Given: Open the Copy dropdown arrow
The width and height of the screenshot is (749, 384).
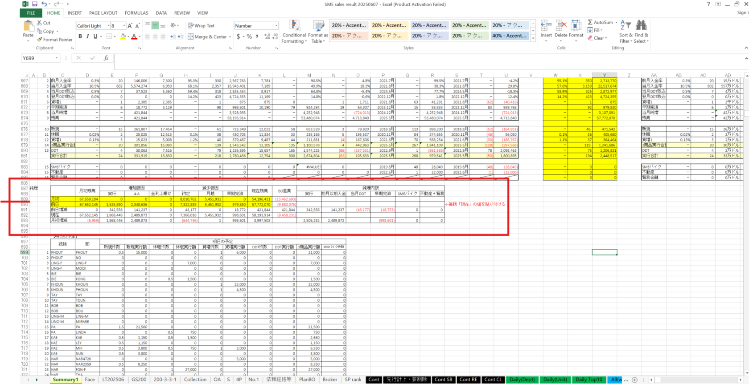Looking at the screenshot, I should pyautogui.click(x=58, y=32).
